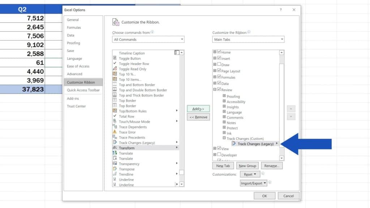
Task: Click the Transform command icon
Action: click(115, 147)
